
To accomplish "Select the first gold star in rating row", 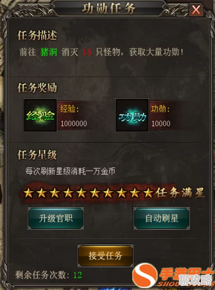I will pyautogui.click(x=29, y=193).
